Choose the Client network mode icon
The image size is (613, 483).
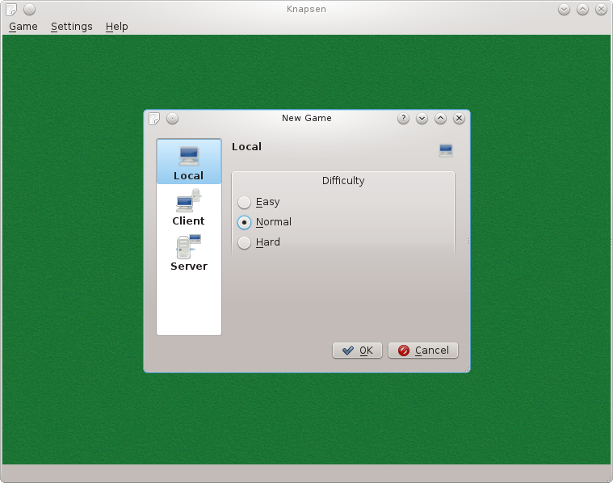[189, 207]
